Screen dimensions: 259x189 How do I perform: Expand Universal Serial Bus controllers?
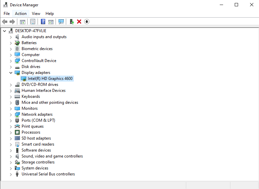pos(11,174)
